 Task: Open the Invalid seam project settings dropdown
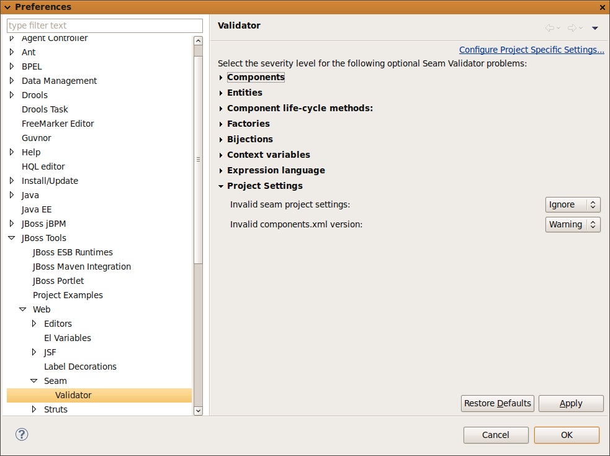click(573, 204)
